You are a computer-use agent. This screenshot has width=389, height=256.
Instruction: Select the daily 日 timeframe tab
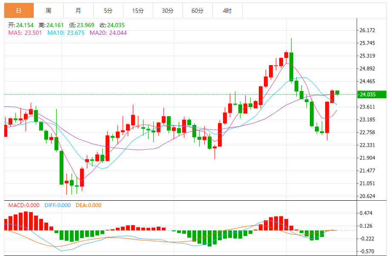click(x=19, y=11)
